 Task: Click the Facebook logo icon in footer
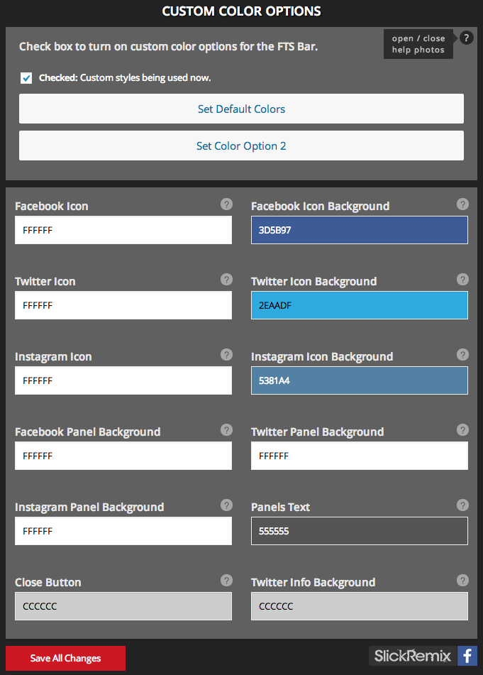[467, 656]
